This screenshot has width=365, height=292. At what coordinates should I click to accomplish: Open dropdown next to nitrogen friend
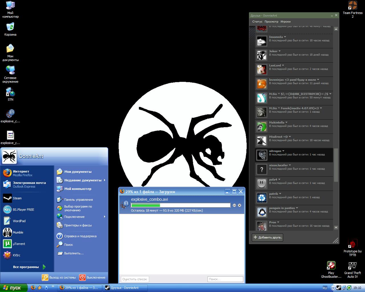[x=283, y=151]
